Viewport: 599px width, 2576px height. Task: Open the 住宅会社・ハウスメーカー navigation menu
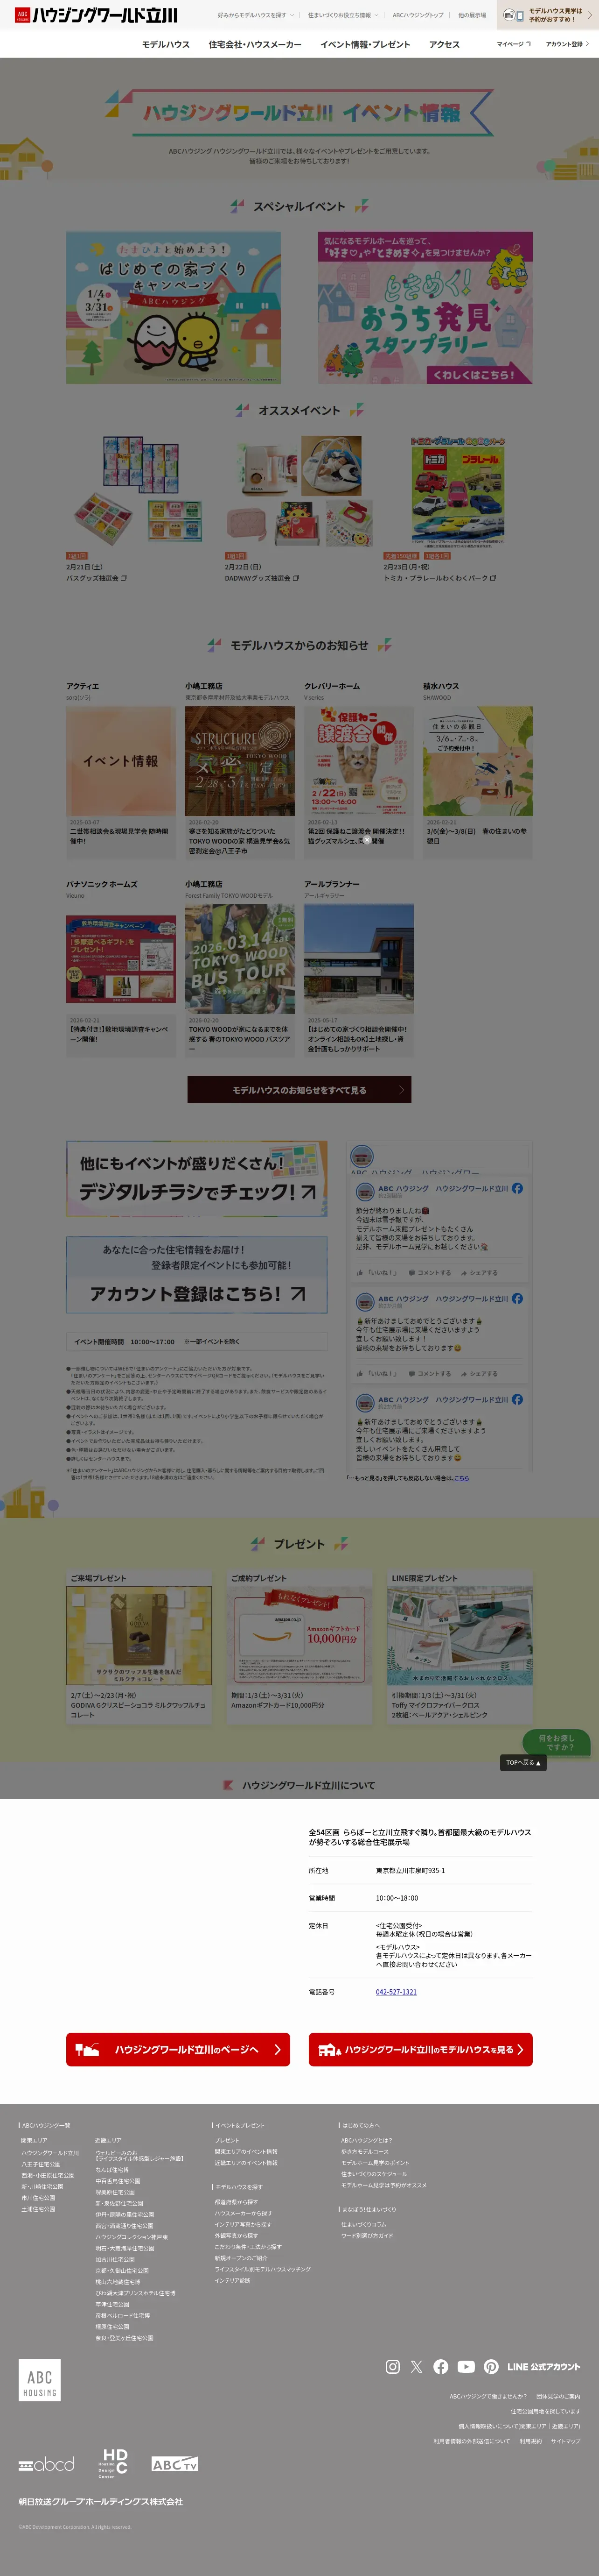click(x=255, y=45)
